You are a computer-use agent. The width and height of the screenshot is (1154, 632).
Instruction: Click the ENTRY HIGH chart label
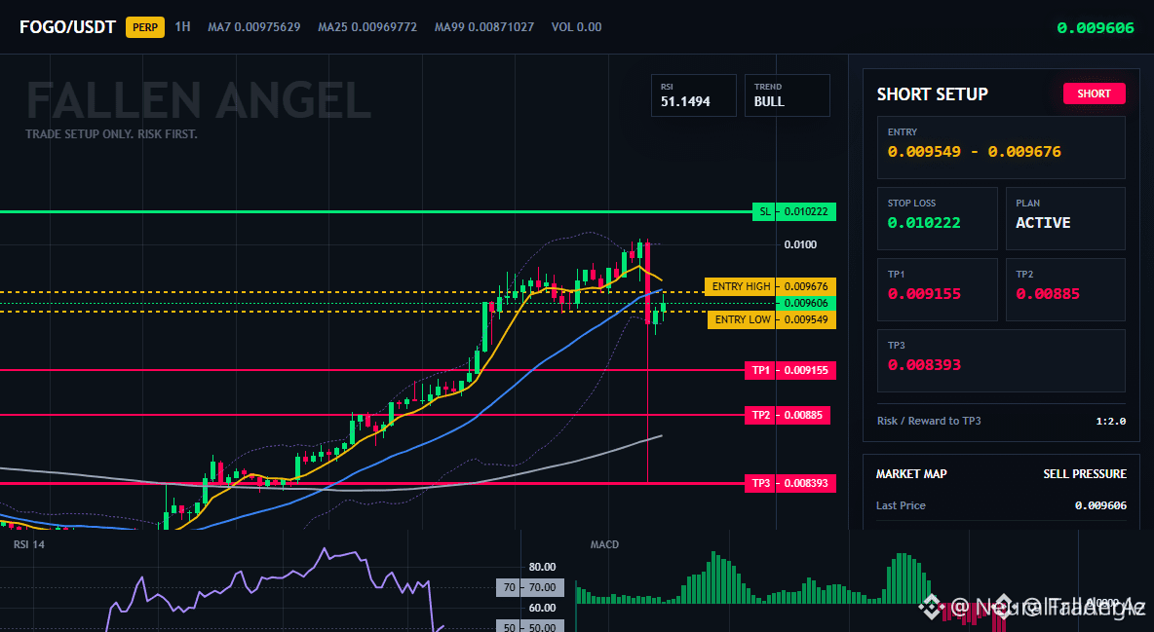click(741, 286)
